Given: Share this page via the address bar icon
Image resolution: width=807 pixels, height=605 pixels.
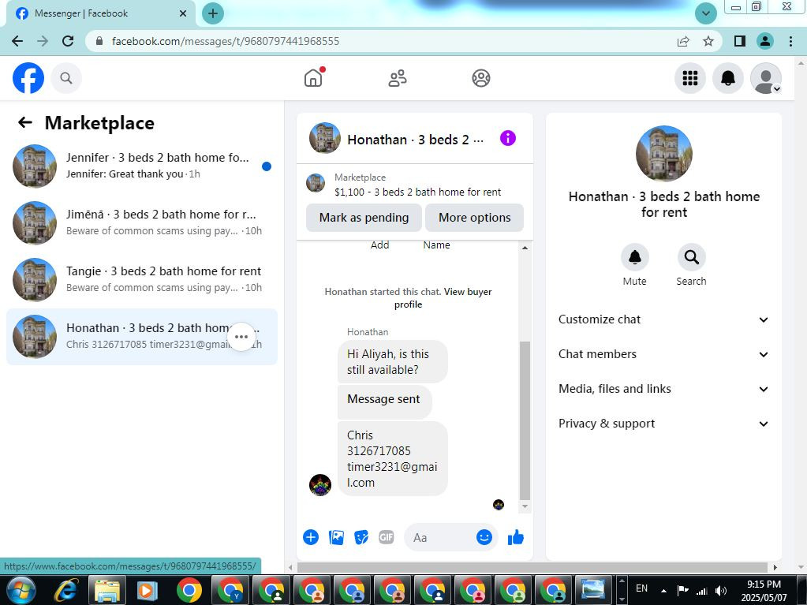Looking at the screenshot, I should click(683, 41).
